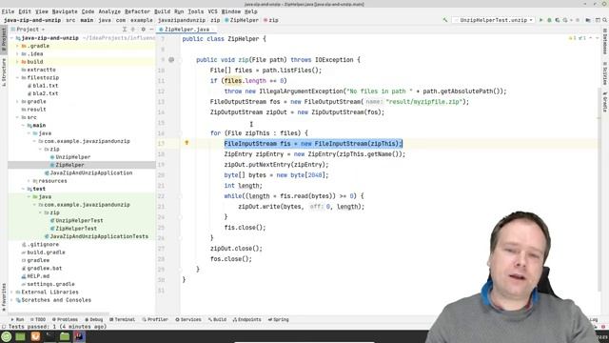Viewport: 609px width, 343px height.
Task: Open the terminal from the taskbar
Action: (x=50, y=336)
